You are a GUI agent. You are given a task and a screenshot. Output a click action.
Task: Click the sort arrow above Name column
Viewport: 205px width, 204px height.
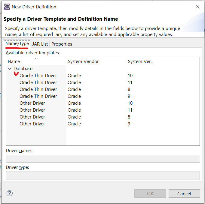point(36,58)
